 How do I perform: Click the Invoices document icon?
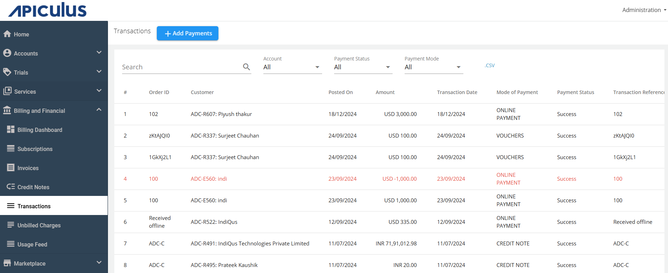pyautogui.click(x=11, y=168)
